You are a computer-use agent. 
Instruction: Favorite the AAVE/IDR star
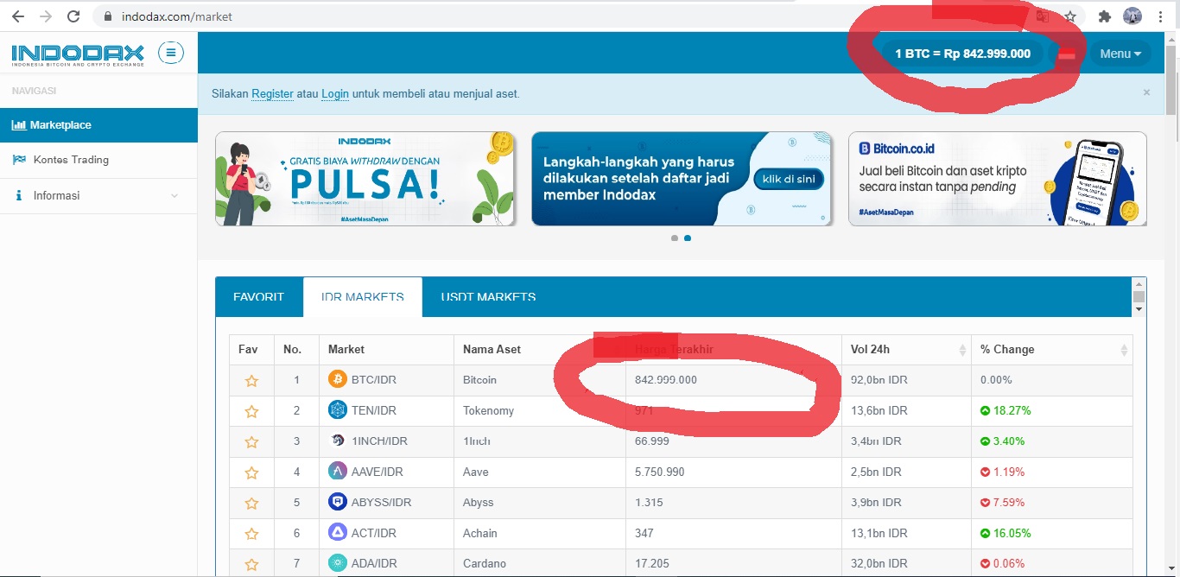click(251, 472)
